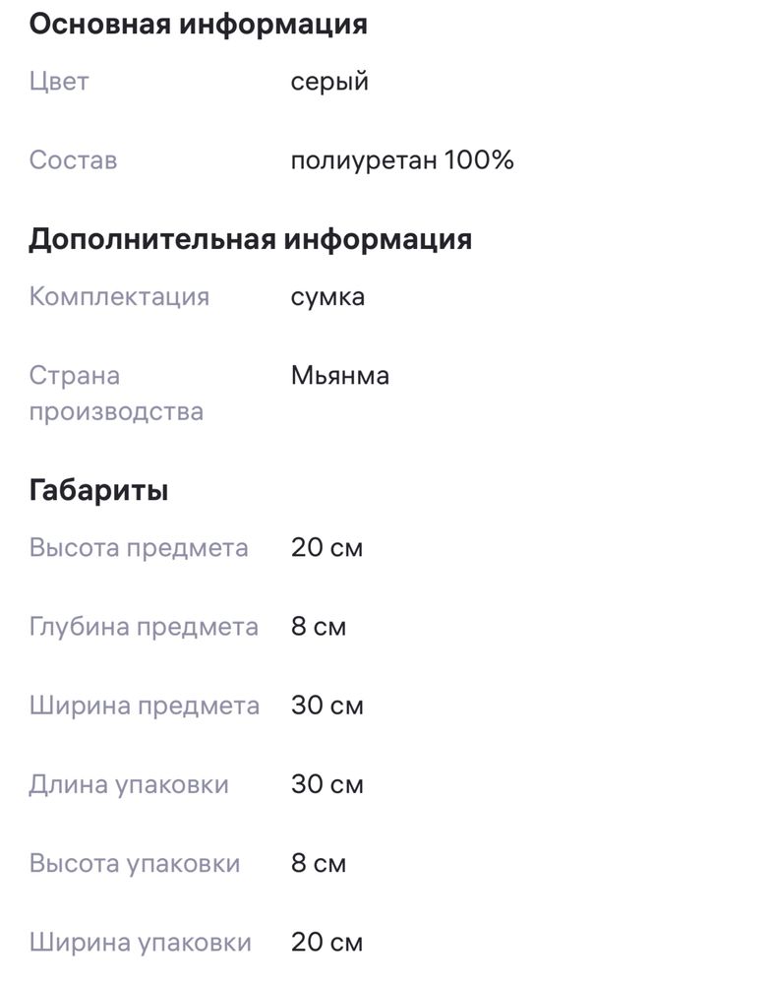Select the 'Длина упаковки' label
The width and height of the screenshot is (771, 984).
[x=129, y=785]
